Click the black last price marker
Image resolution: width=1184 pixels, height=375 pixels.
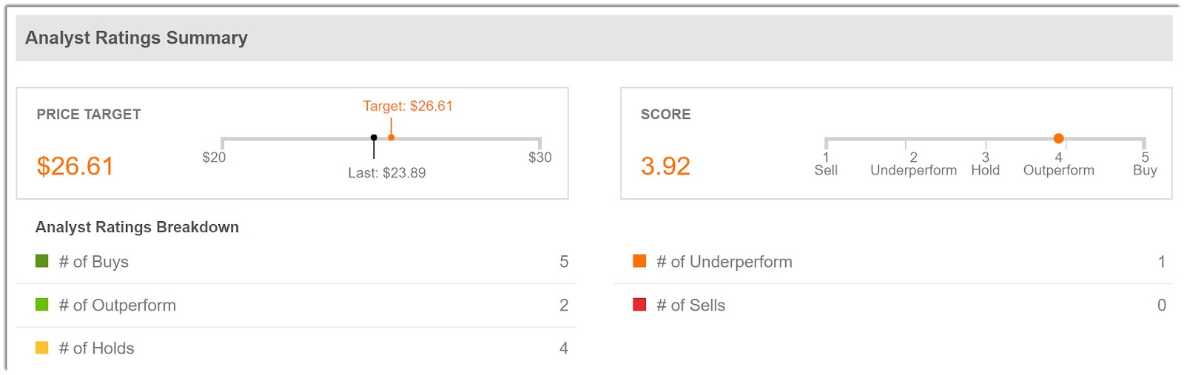(374, 138)
